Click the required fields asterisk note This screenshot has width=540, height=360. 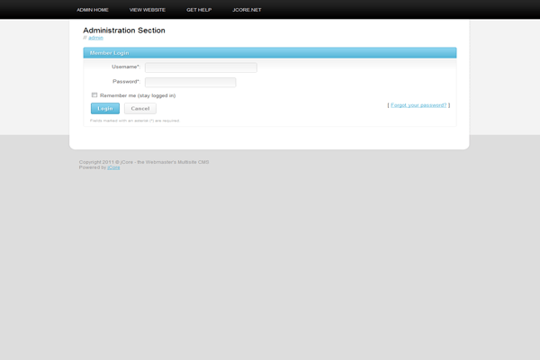click(x=135, y=120)
